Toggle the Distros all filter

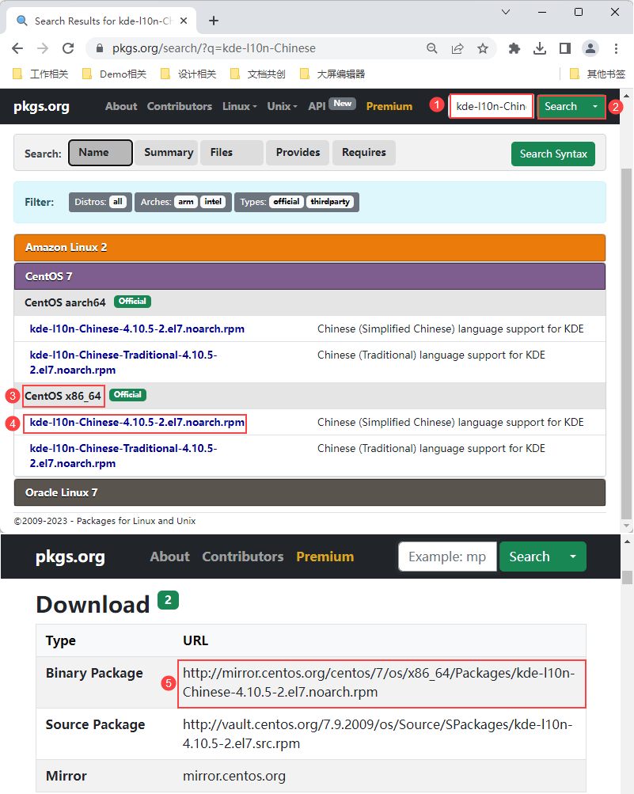118,202
